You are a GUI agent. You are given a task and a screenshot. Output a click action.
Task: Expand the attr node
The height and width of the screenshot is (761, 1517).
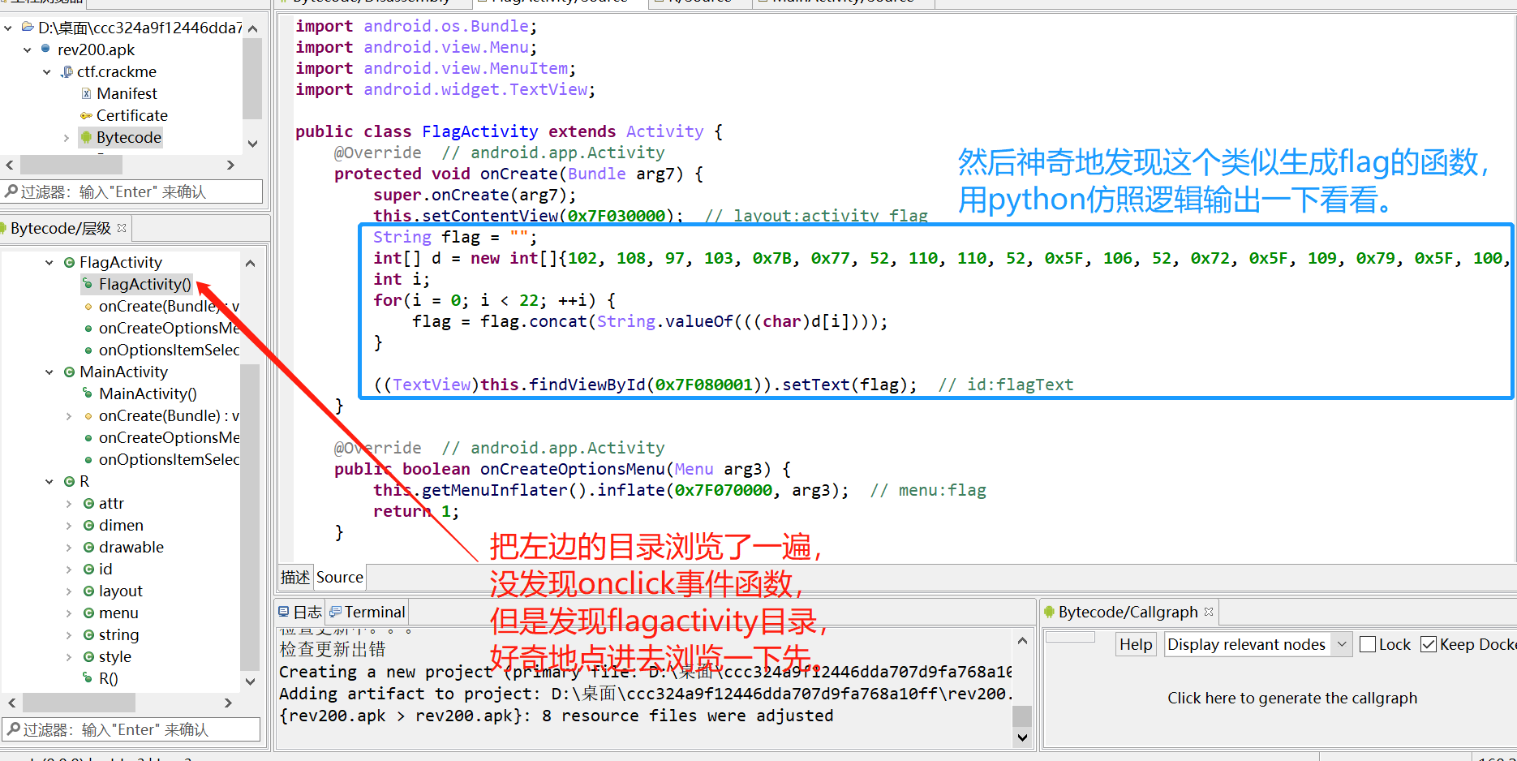coord(69,503)
